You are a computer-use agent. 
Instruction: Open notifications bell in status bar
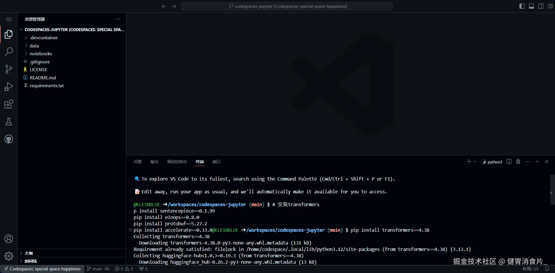click(x=547, y=269)
